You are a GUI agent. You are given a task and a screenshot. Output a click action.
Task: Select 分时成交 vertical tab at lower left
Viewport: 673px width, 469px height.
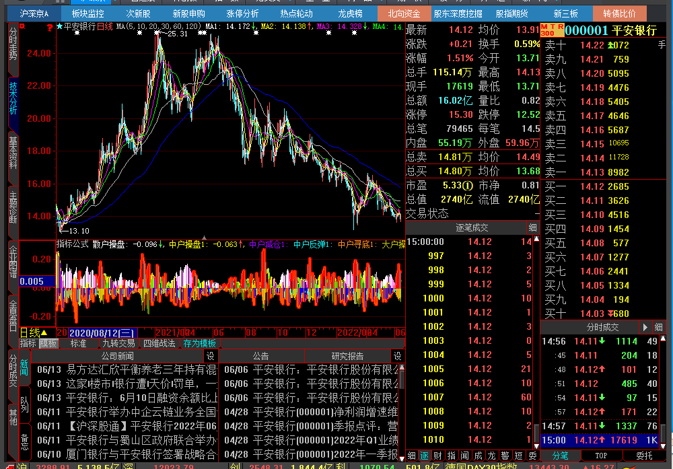[x=13, y=371]
